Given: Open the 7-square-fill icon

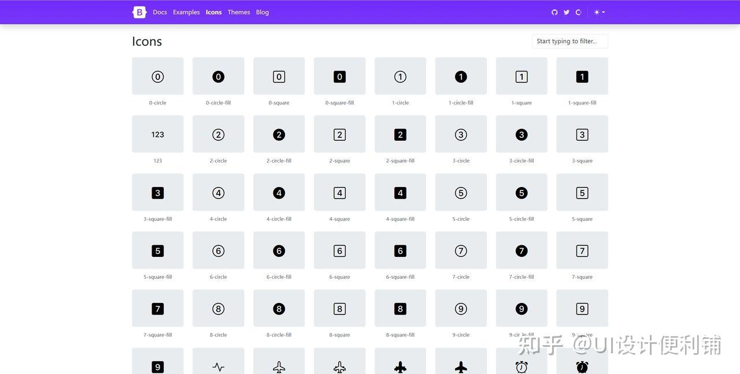Looking at the screenshot, I should tap(158, 308).
